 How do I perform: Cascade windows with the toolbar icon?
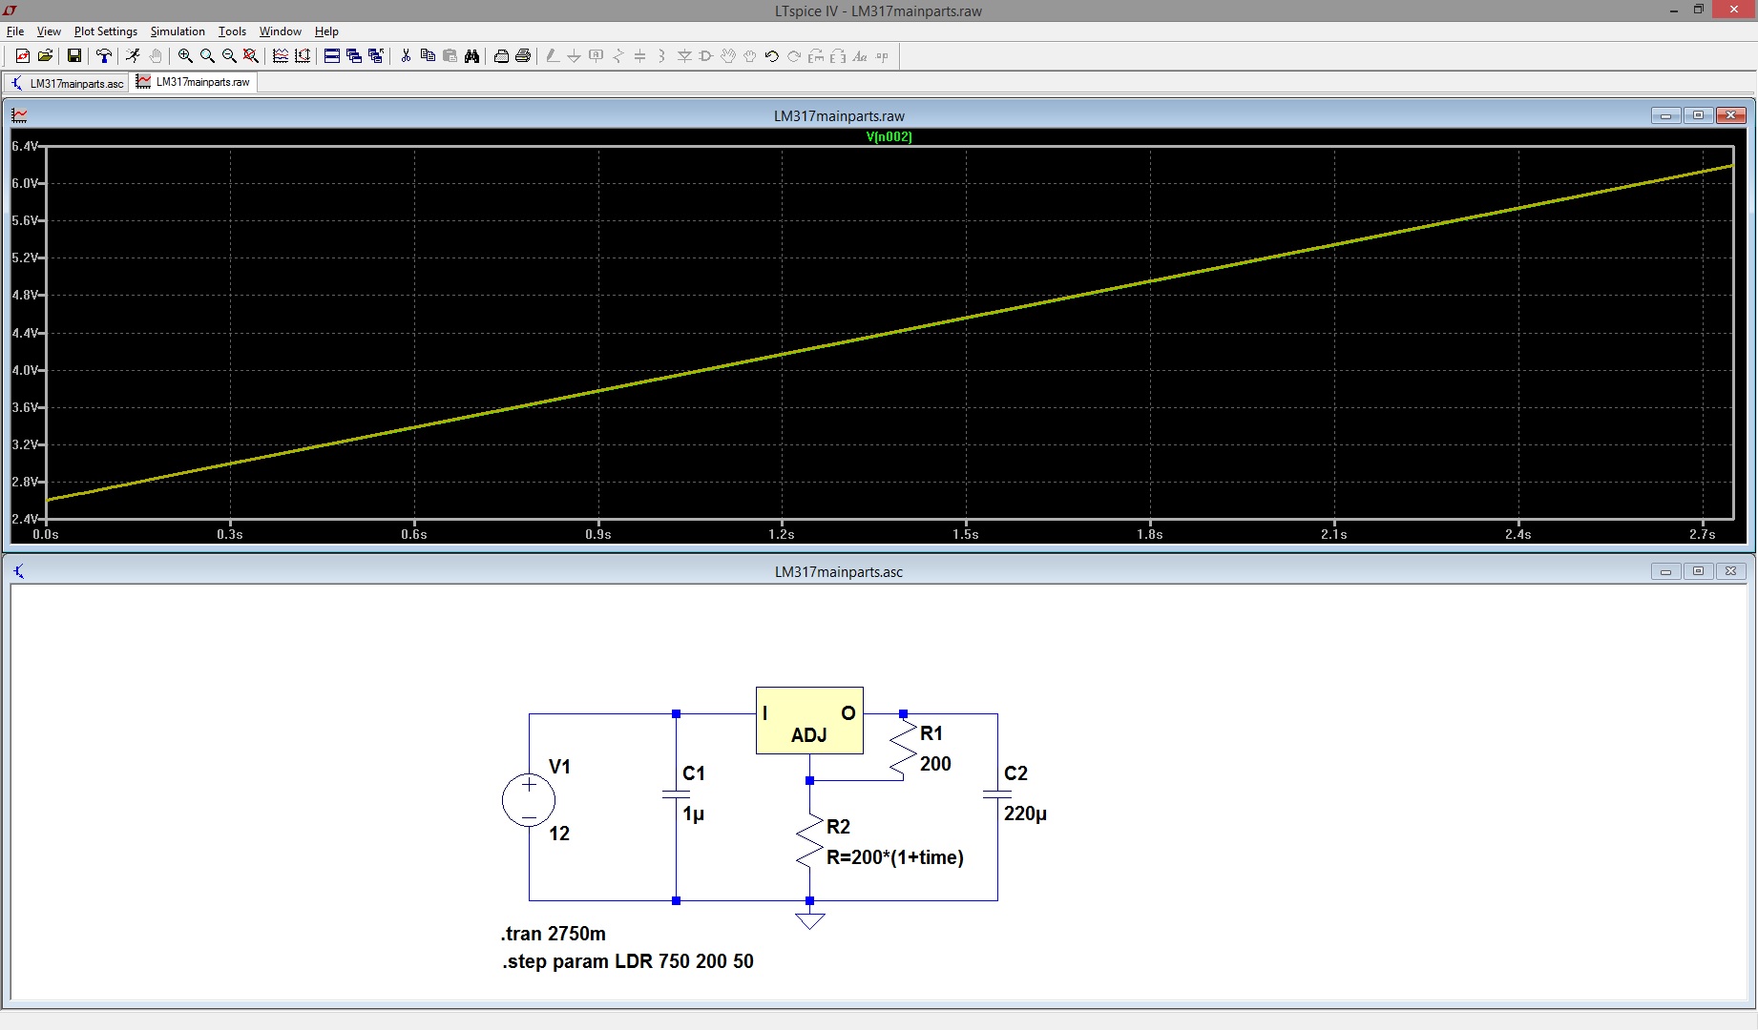(x=354, y=56)
